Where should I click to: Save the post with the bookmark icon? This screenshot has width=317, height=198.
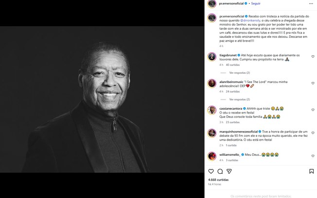click(312, 171)
